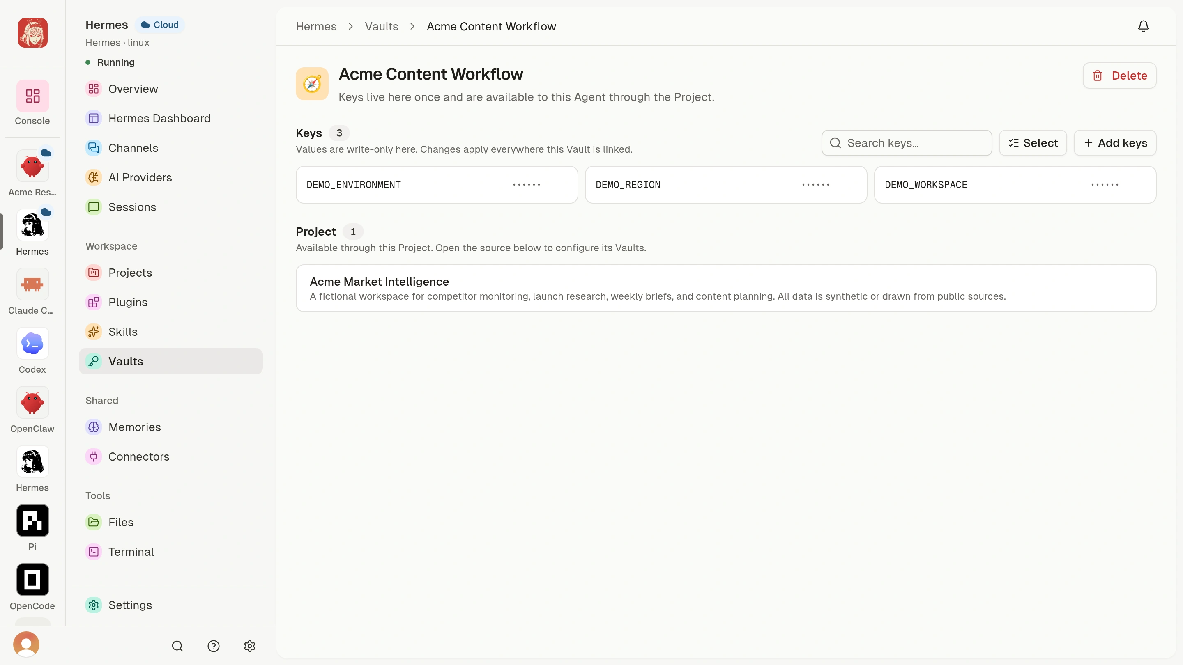Launch the Terminal tool
The height and width of the screenshot is (665, 1183).
tap(171, 552)
